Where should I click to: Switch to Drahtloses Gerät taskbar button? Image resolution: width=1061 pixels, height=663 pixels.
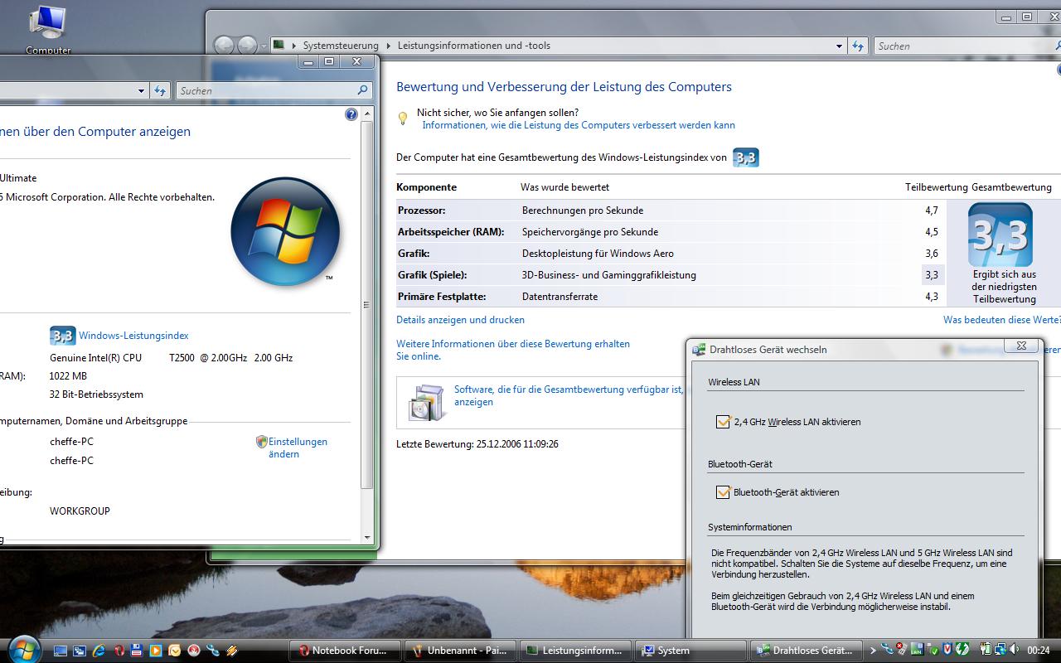806,651
